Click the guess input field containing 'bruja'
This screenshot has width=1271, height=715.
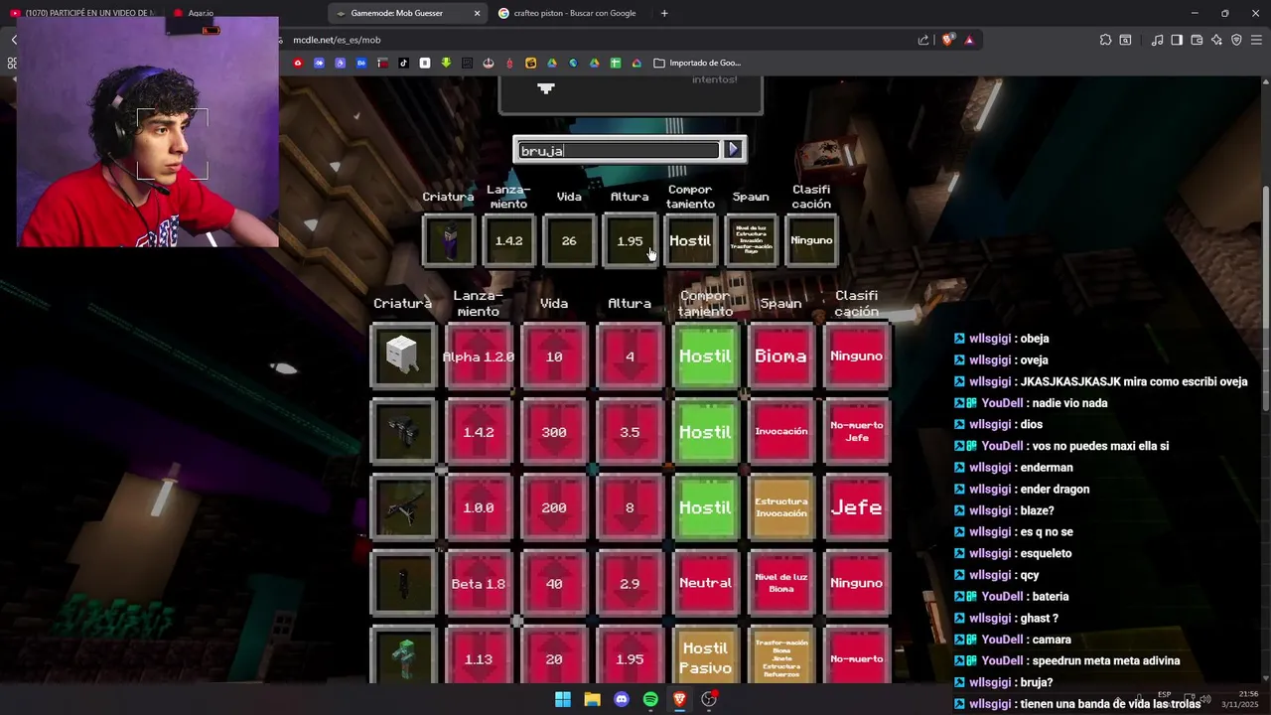[x=619, y=151]
